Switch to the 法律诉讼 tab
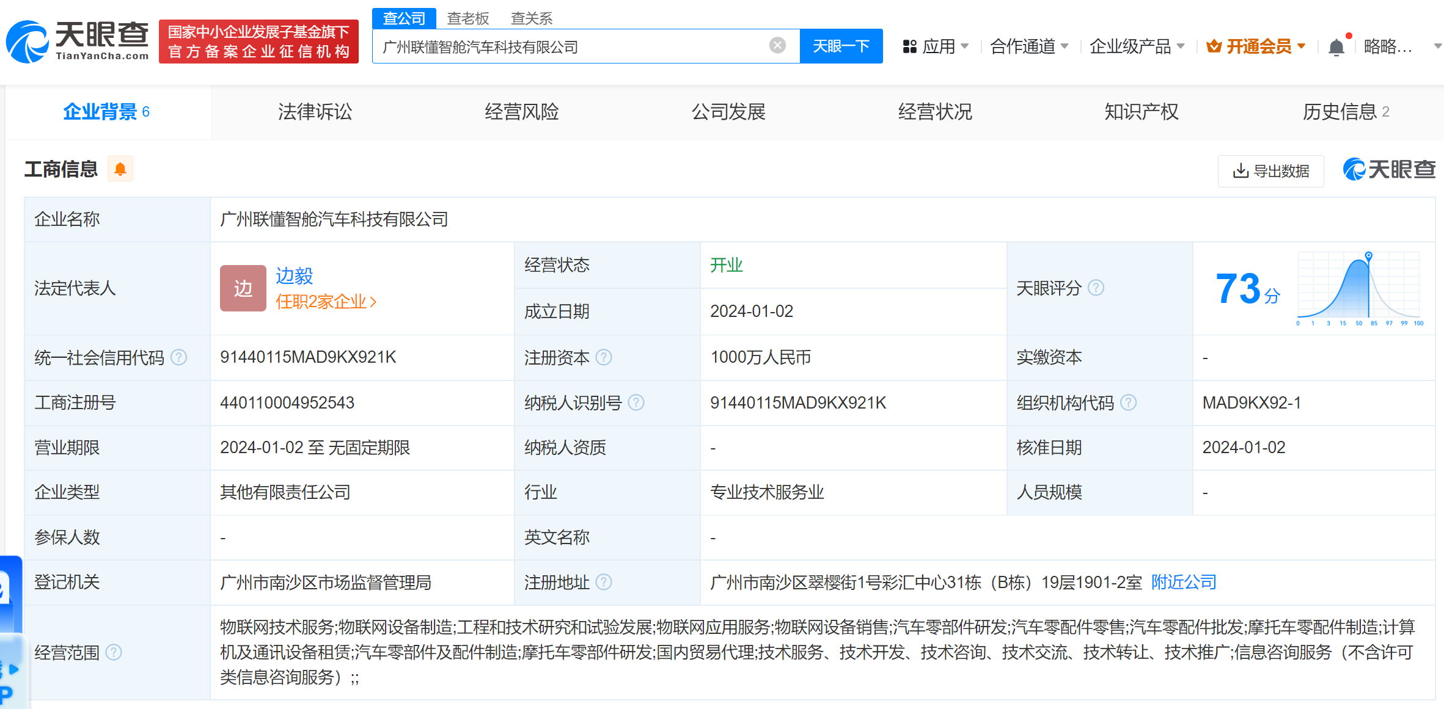 click(x=315, y=112)
